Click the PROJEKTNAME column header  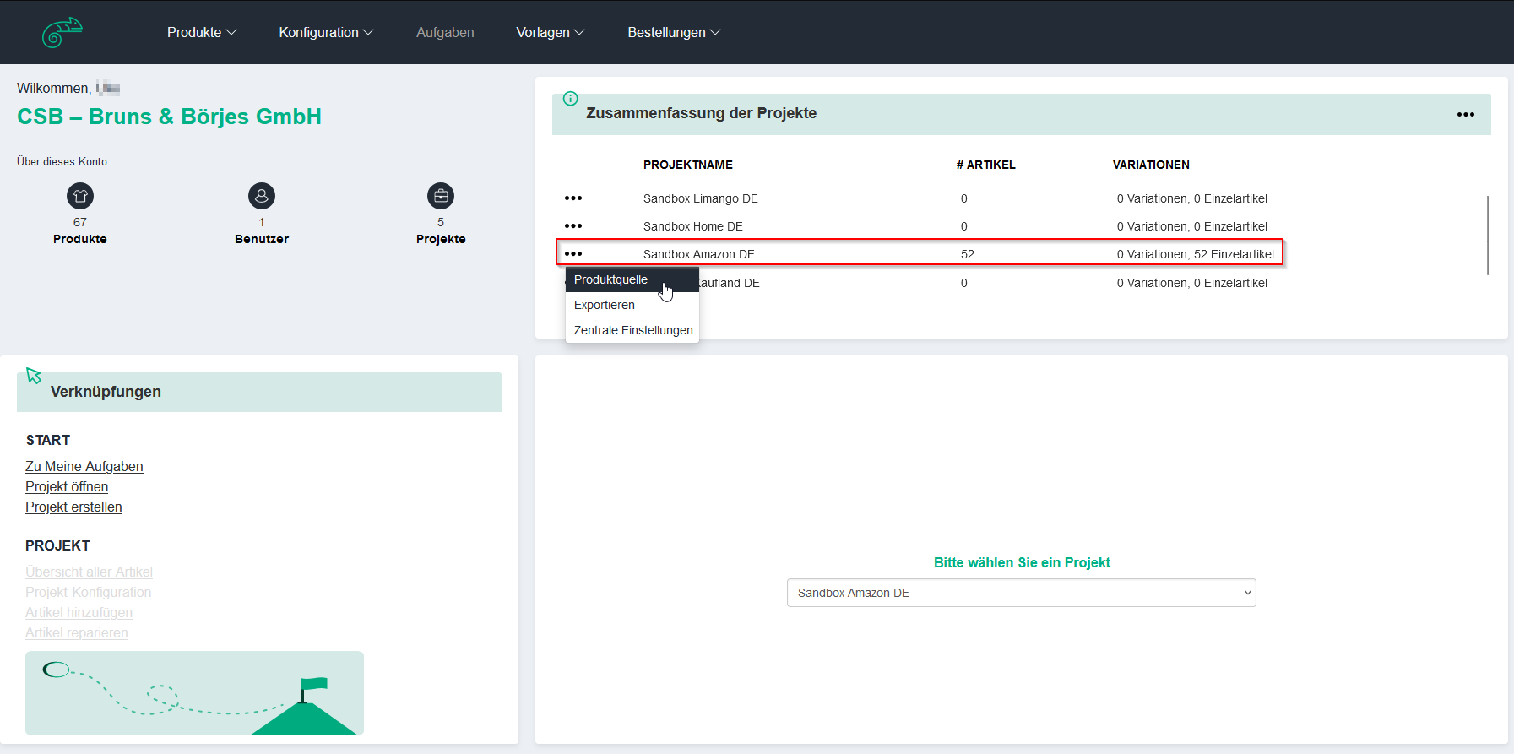pyautogui.click(x=687, y=165)
